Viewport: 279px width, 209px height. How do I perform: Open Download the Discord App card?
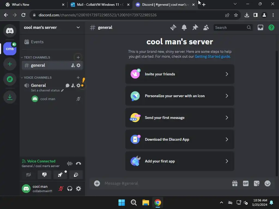coord(180,139)
